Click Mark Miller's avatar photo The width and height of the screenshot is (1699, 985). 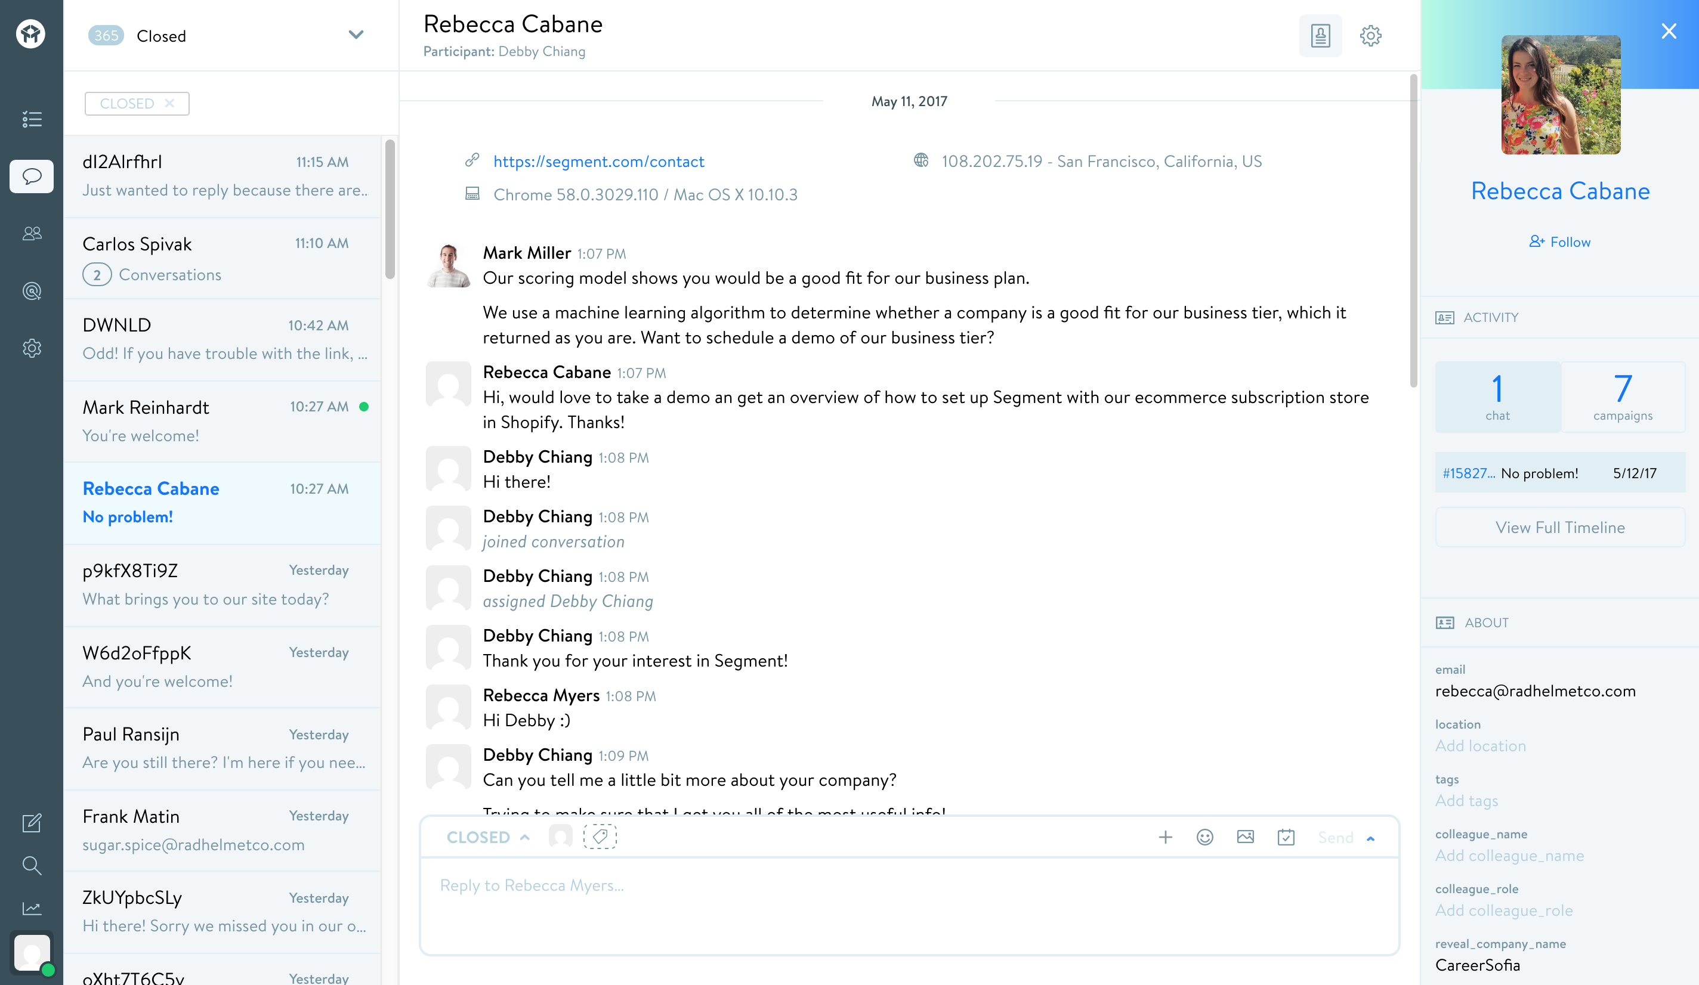pos(449,265)
